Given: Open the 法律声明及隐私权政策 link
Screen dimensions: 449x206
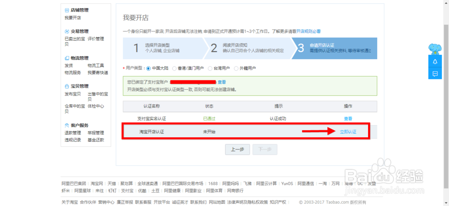Looking at the screenshot, I should (x=247, y=202).
